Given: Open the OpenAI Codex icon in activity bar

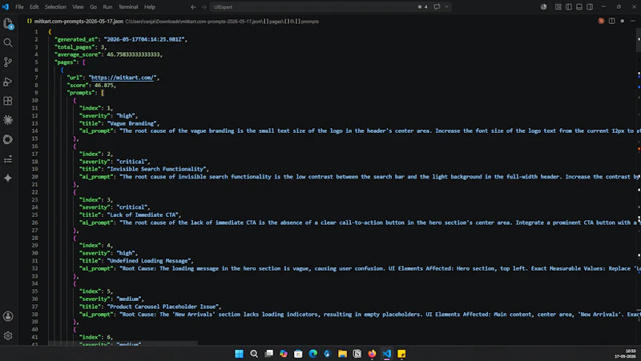Looking at the screenshot, I should click(x=8, y=139).
